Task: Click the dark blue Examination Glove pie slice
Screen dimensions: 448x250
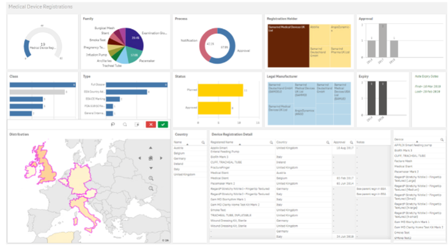Action: point(134,38)
